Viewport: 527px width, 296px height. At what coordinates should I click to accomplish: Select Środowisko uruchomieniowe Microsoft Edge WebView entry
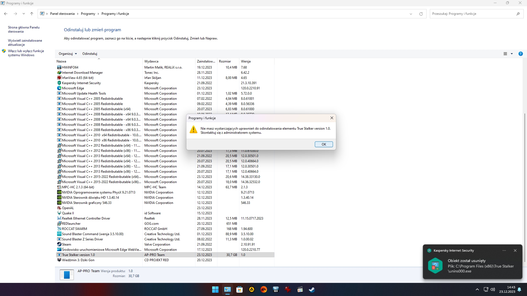(x=165, y=250)
